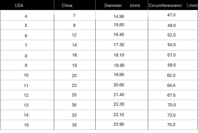
Task: Click the 14.90 diameter cell
Action: [119, 16]
